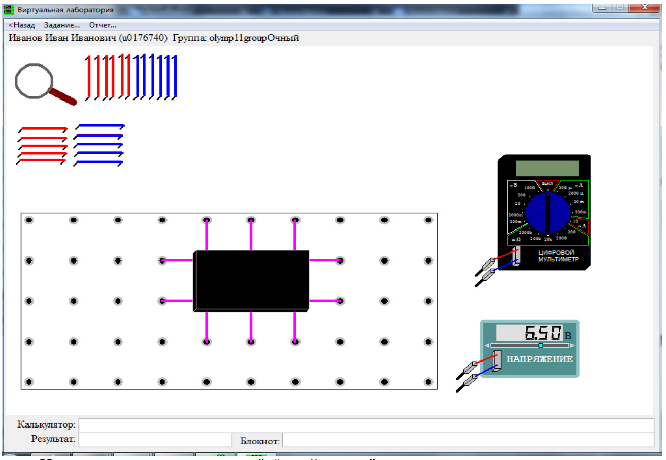Open the Задание... menu

click(62, 25)
